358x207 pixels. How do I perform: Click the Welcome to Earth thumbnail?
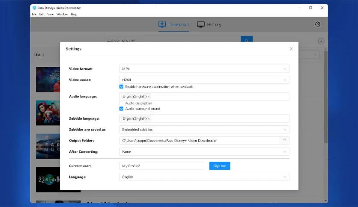[48, 80]
